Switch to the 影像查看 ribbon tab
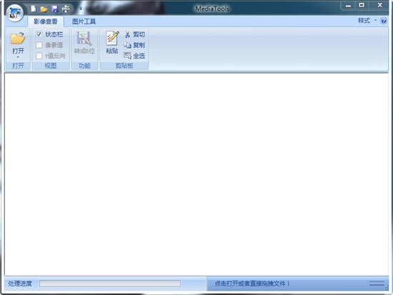Screen dimensions: 393x295 pyautogui.click(x=46, y=21)
